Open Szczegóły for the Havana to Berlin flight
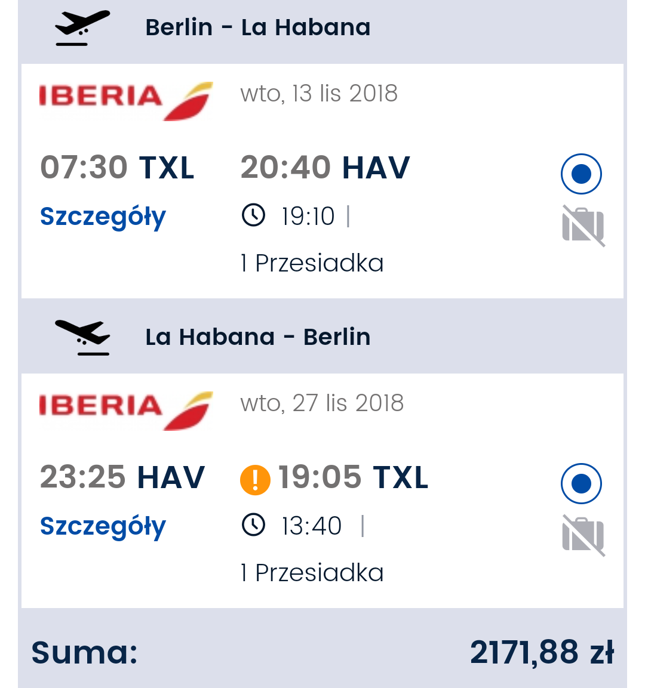Viewport: 645px width, 688px height. click(103, 527)
